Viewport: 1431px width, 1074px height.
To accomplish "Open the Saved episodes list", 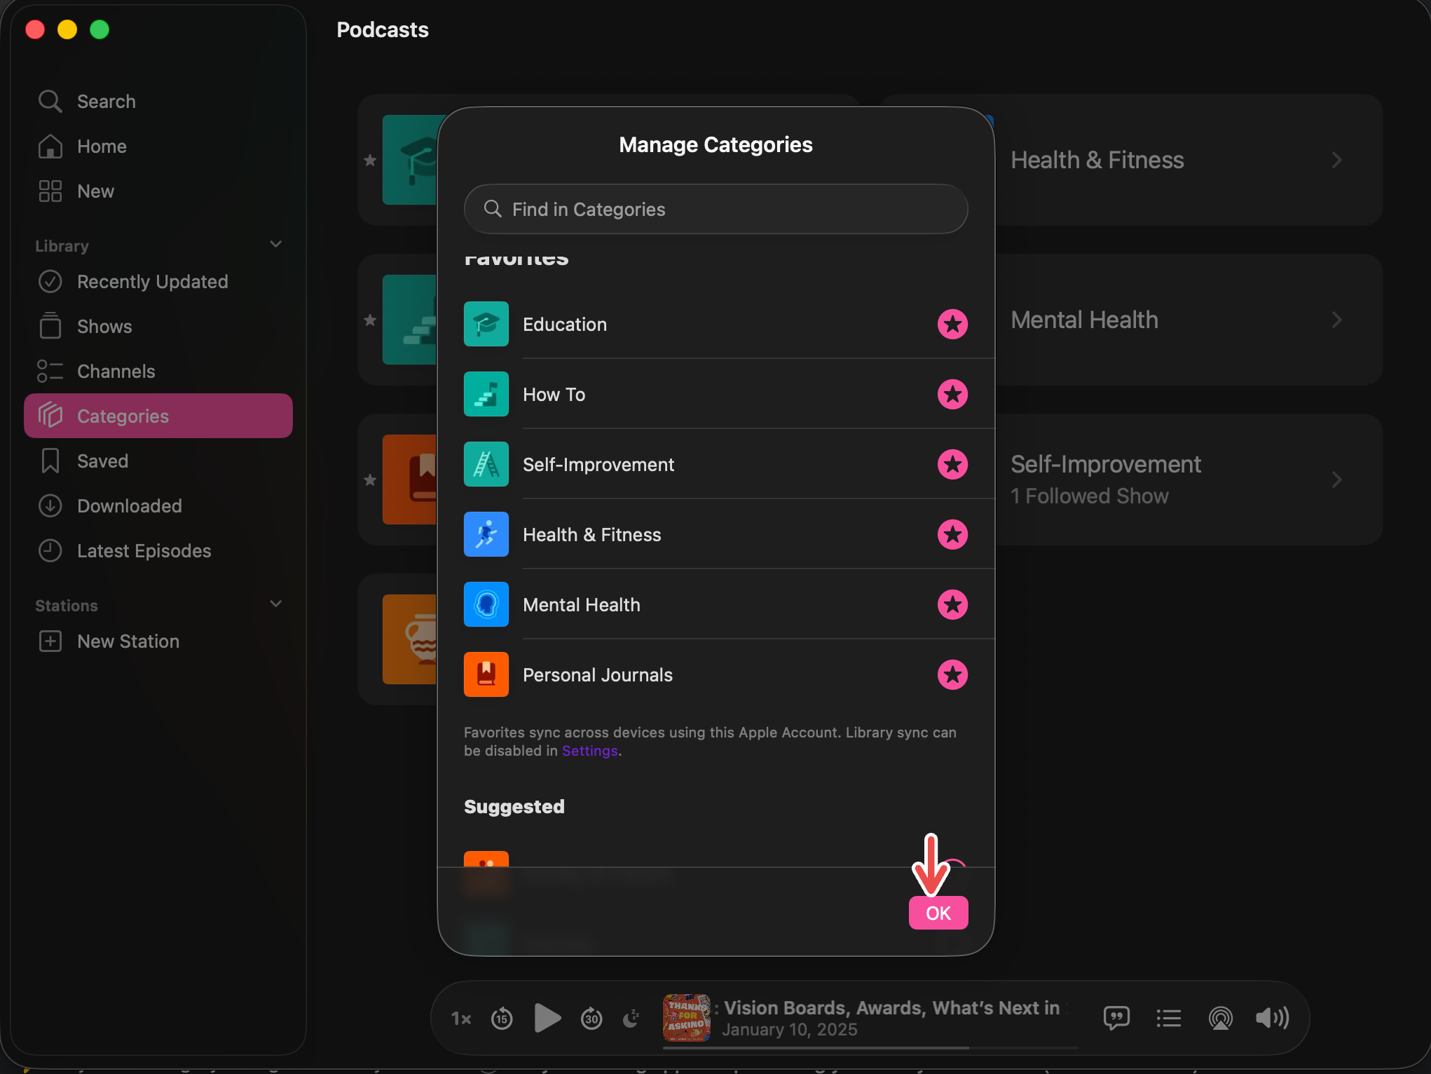I will point(158,461).
